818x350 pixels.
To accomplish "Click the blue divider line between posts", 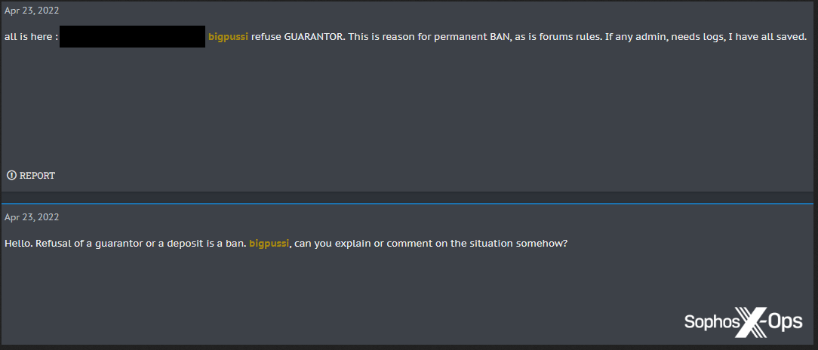I will coord(409,203).
